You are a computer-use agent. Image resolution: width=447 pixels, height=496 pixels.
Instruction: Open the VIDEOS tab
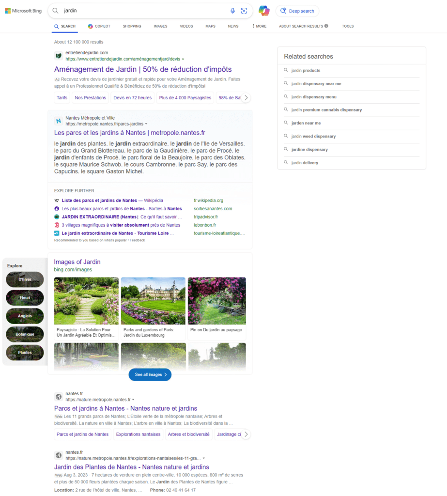pyautogui.click(x=186, y=26)
